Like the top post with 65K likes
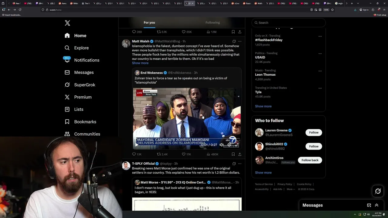This screenshot has height=218, width=388. tap(186, 32)
